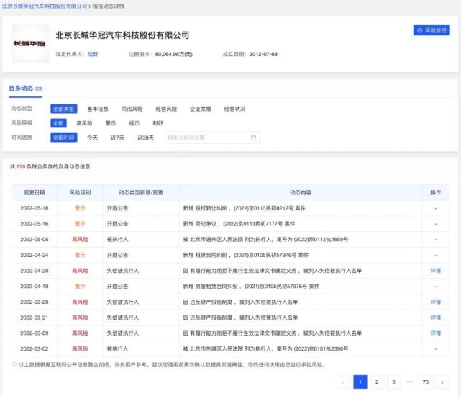Go to the company breadcrumb link
461x396 pixels.
(x=45, y=6)
